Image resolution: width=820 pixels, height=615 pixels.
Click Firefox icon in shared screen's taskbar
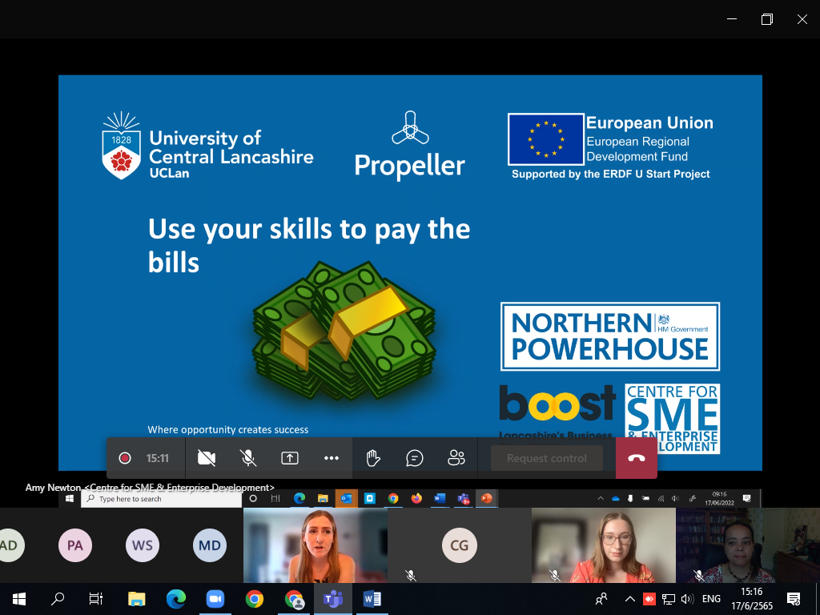(416, 498)
